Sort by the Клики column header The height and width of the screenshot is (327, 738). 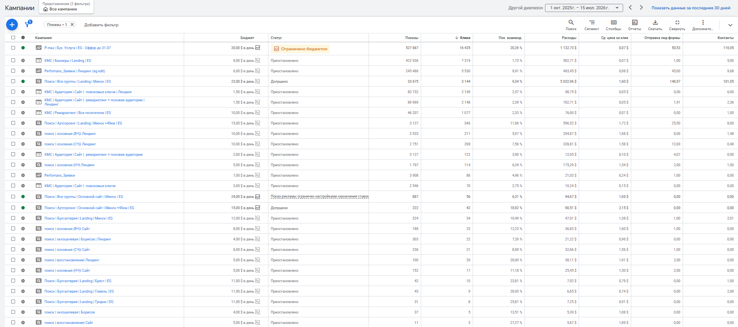pos(465,38)
